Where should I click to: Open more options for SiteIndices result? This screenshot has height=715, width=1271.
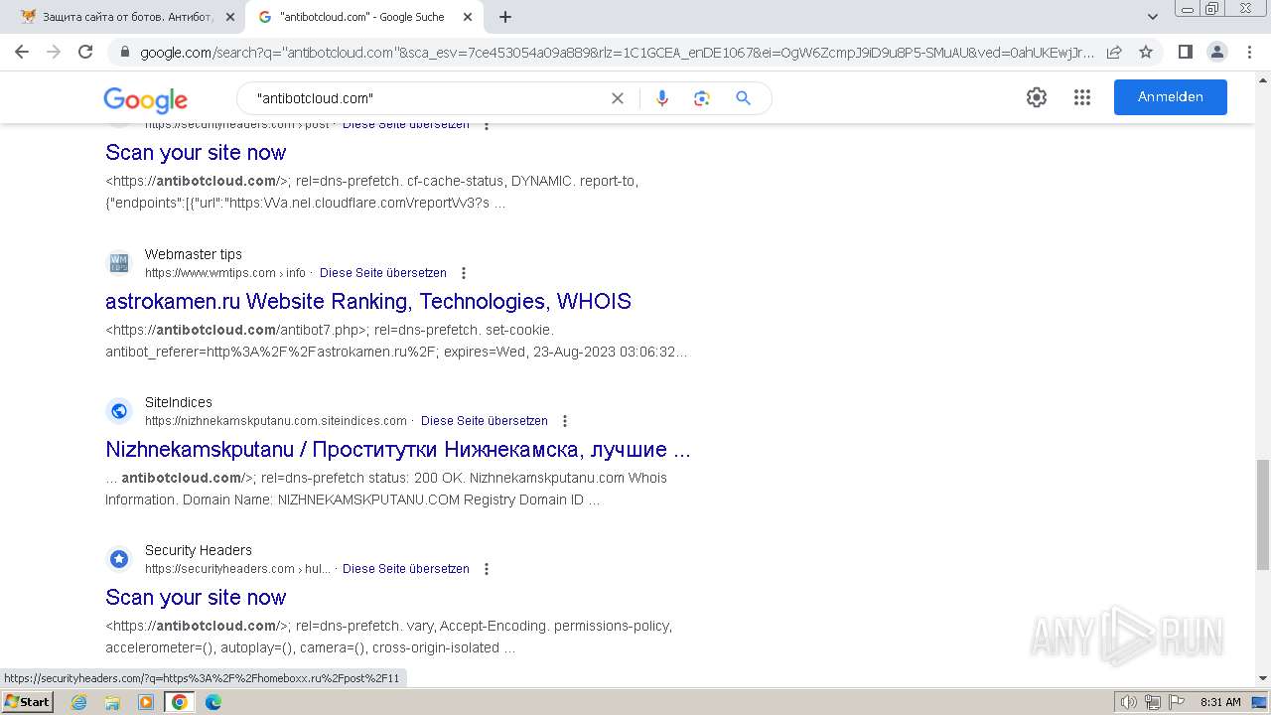click(x=565, y=421)
